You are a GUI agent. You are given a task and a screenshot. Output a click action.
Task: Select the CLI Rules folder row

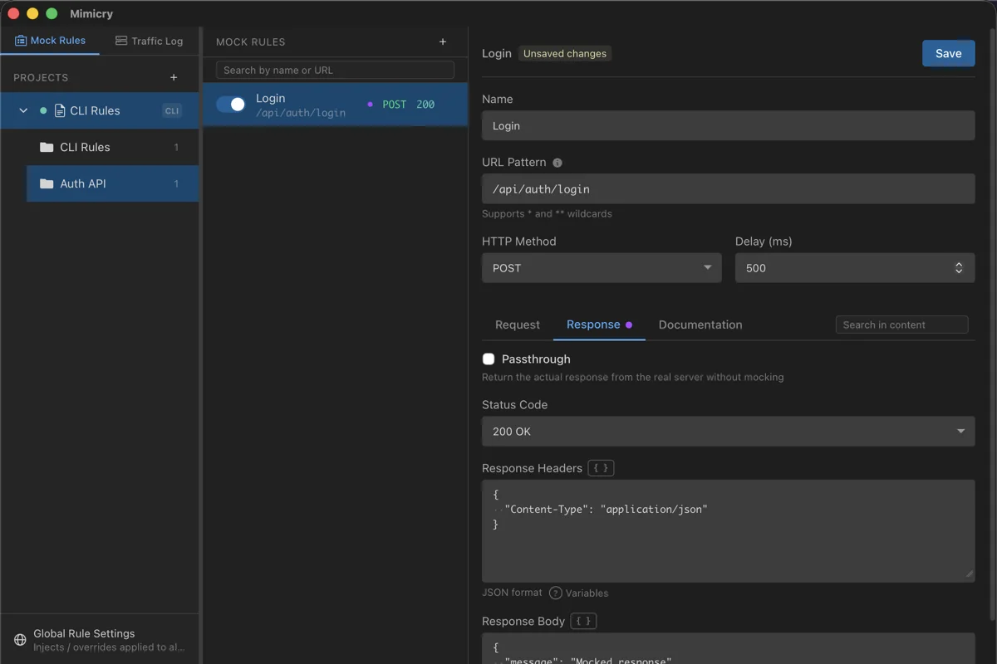[x=113, y=147]
